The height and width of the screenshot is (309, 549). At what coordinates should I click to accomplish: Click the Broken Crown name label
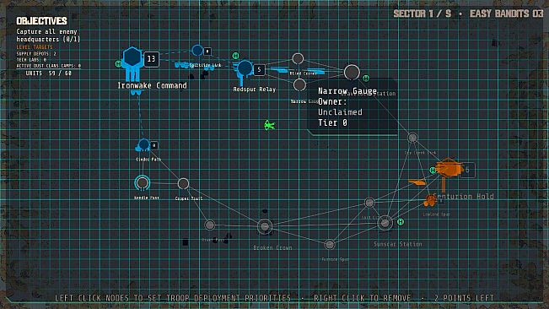[272, 247]
